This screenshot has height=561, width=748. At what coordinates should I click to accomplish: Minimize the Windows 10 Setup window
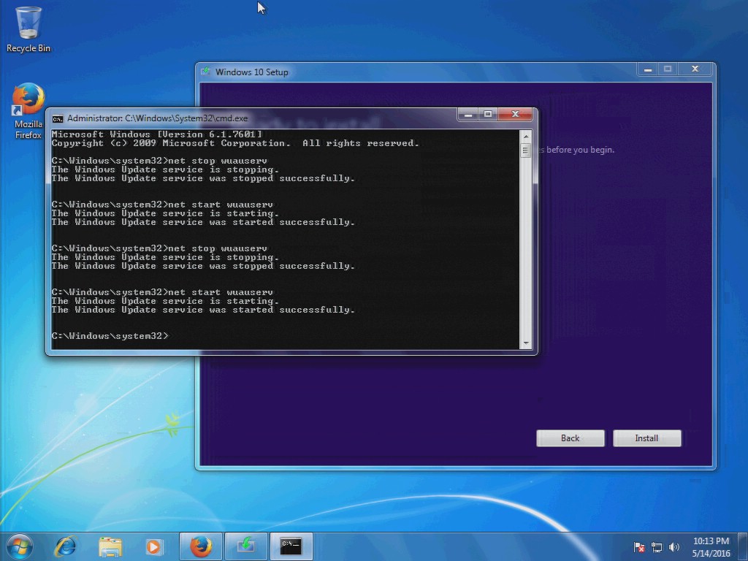point(648,69)
